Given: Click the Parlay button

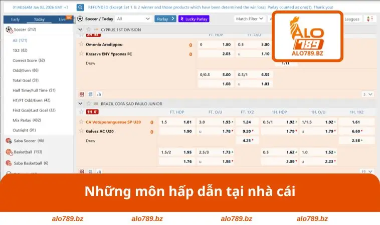Looking at the screenshot, I should click(x=165, y=19).
